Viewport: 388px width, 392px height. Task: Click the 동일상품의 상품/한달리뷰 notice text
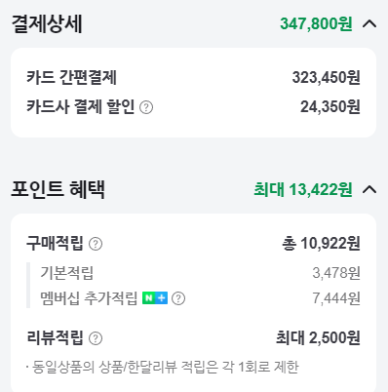pos(163,368)
